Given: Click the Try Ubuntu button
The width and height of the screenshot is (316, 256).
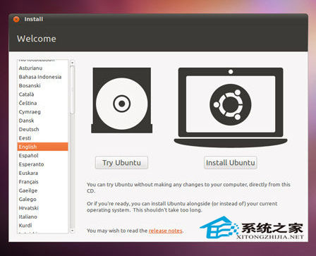Looking at the screenshot, I should pyautogui.click(x=121, y=163).
